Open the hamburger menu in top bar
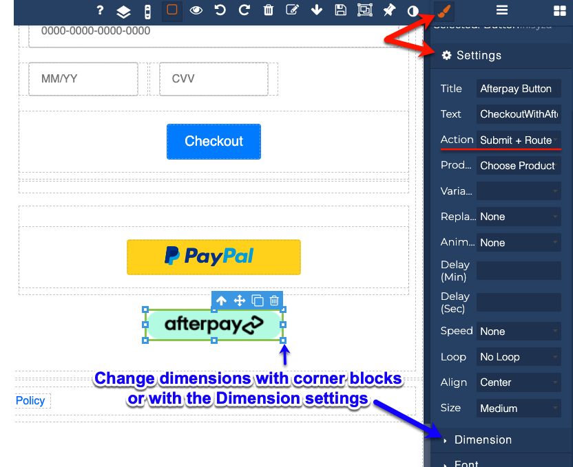 pos(502,10)
